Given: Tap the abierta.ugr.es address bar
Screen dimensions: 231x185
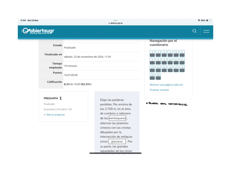Looking at the screenshot, I should tap(115, 23).
